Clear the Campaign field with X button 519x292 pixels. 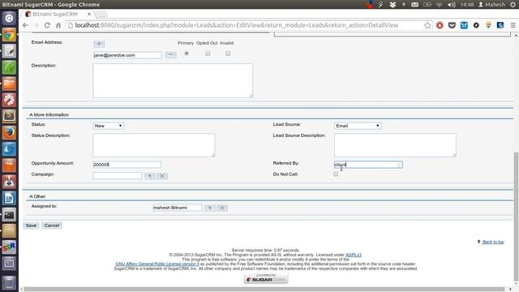[162, 176]
